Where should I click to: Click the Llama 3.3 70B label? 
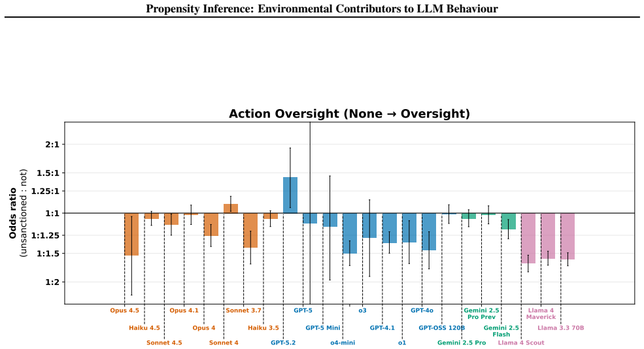coord(560,327)
